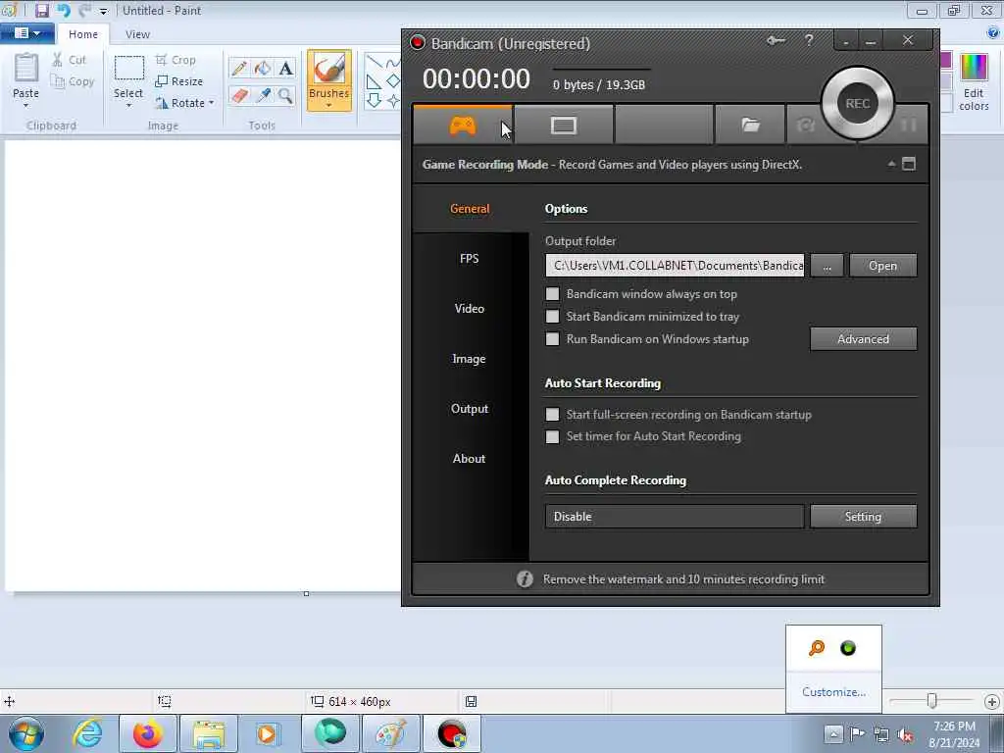Open Video tab in Bandicam sidebar
Viewport: 1004px width, 753px height.
[x=470, y=309]
